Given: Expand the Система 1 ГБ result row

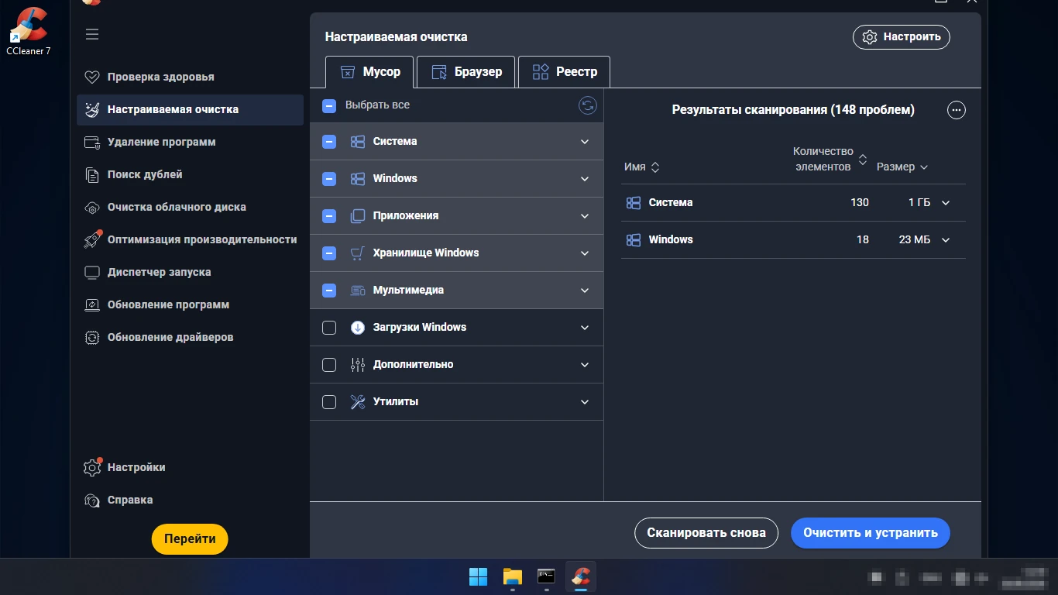Looking at the screenshot, I should click(x=946, y=203).
